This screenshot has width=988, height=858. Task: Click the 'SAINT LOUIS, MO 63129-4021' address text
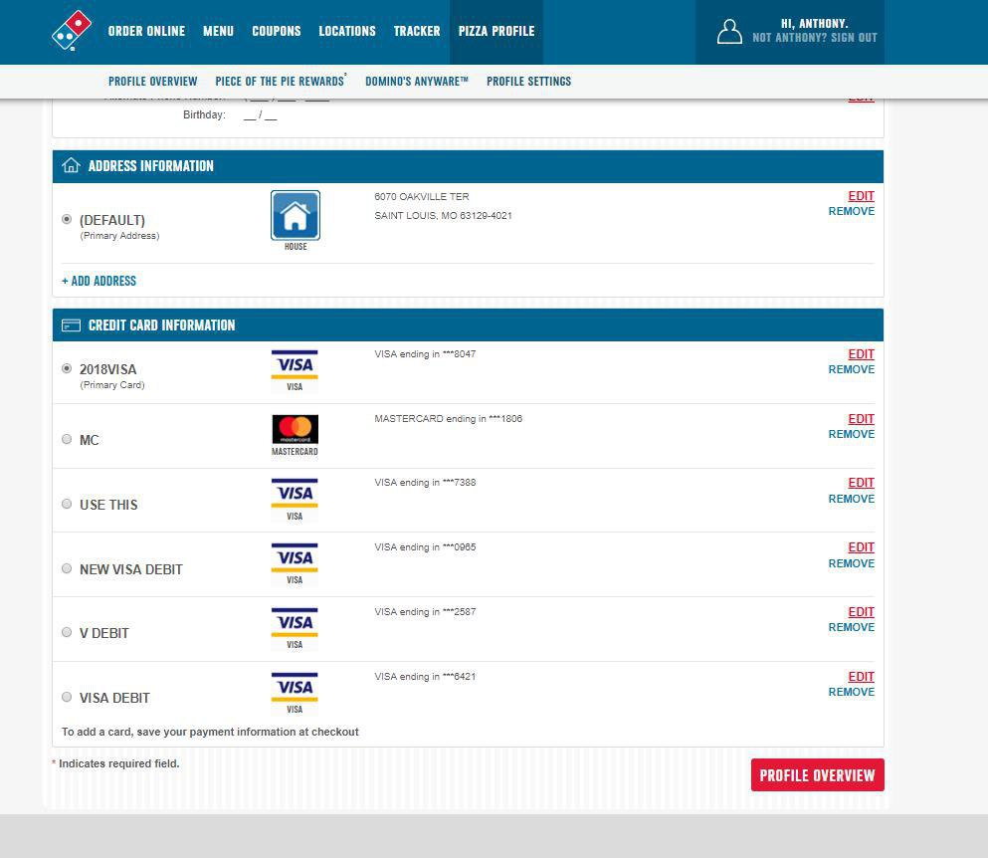point(443,216)
